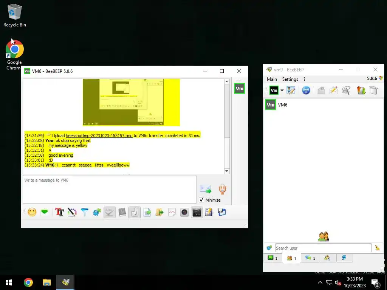Open file transfers up-down arrows icon
The image size is (387, 290).
click(x=361, y=90)
